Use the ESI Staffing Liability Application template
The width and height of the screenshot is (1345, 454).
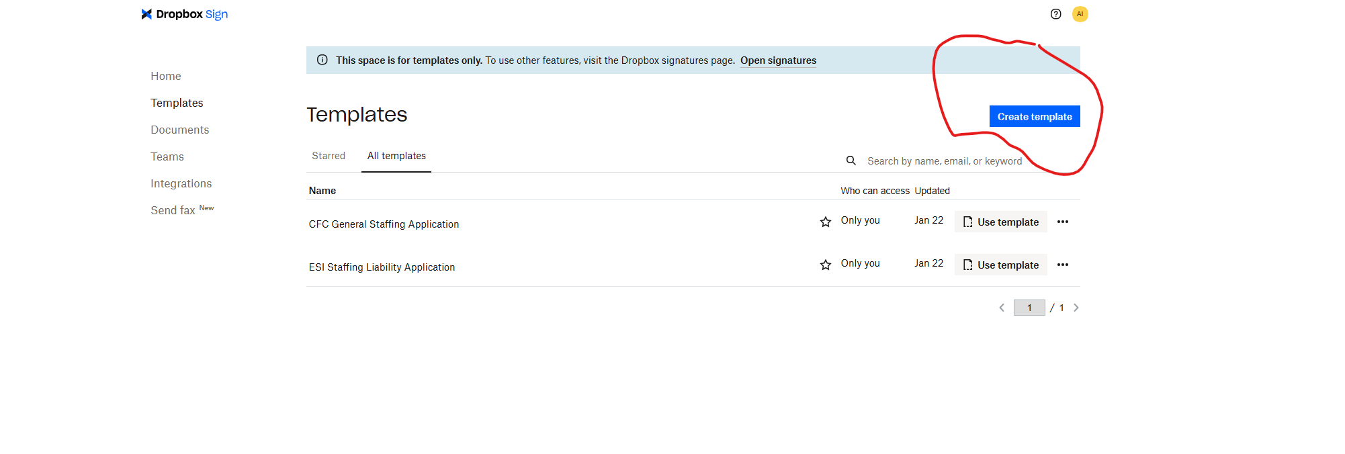(1000, 265)
